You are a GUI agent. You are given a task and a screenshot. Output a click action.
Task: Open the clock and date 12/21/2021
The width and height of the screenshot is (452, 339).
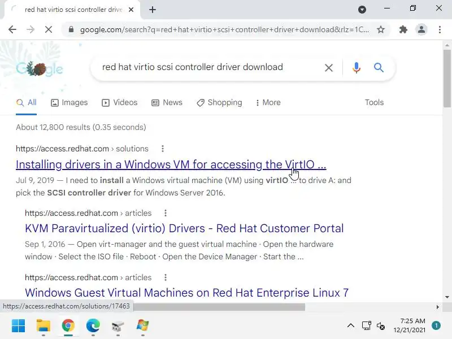click(409, 325)
